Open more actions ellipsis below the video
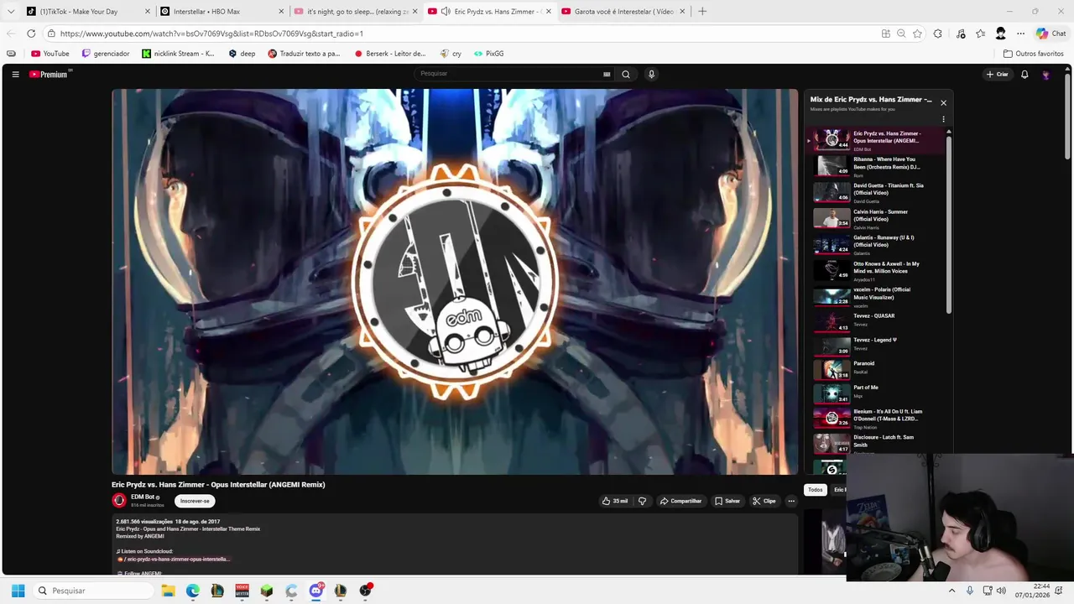The image size is (1074, 604). 790,501
